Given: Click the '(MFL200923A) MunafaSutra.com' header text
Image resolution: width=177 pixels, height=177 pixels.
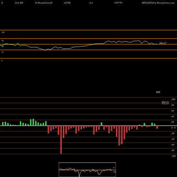Looking at the screenshot, I should point(158,3).
